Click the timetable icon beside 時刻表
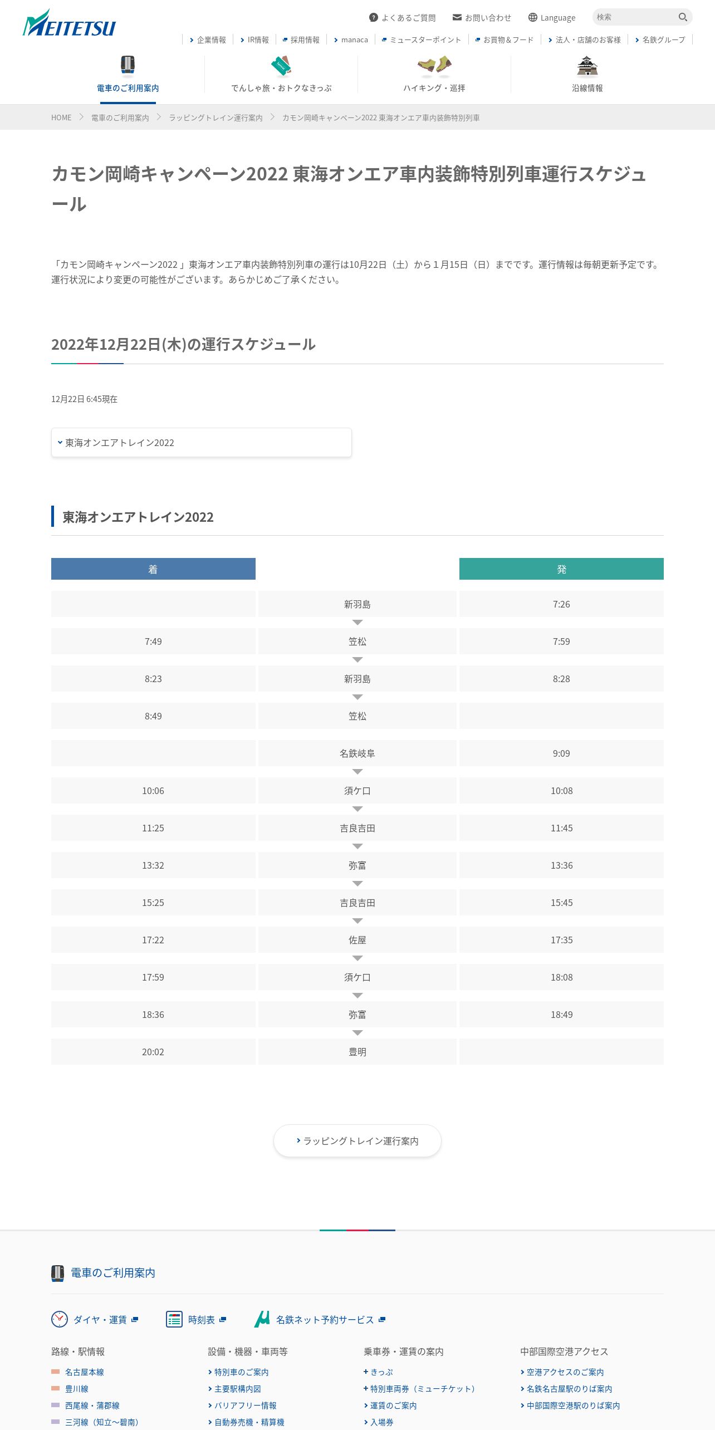The image size is (715, 1430). coord(174,1319)
